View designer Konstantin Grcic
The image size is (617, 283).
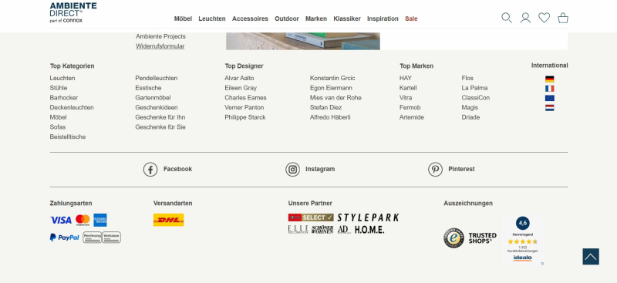tap(332, 78)
